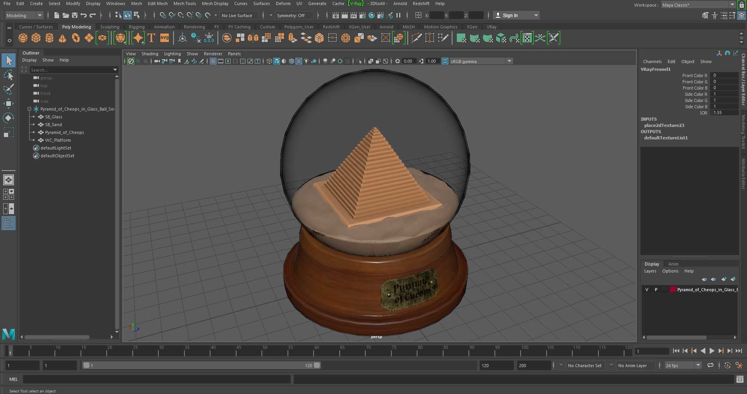Open the Modeling menu set dropdown
Screen dimensions: 747x394
tap(24, 16)
